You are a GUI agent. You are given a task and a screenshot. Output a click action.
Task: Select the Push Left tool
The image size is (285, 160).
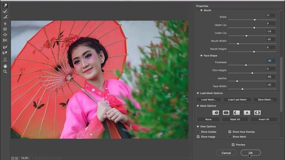tap(5, 40)
